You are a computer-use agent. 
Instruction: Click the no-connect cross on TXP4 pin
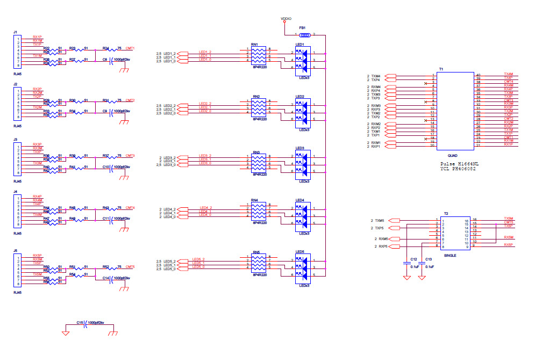tap(426, 84)
